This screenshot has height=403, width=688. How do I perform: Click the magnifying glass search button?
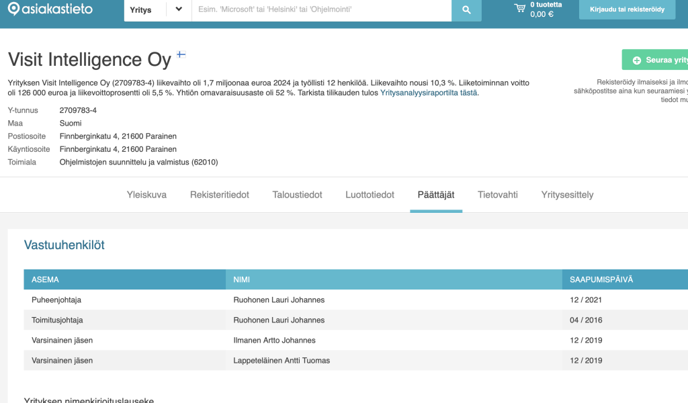[466, 9]
